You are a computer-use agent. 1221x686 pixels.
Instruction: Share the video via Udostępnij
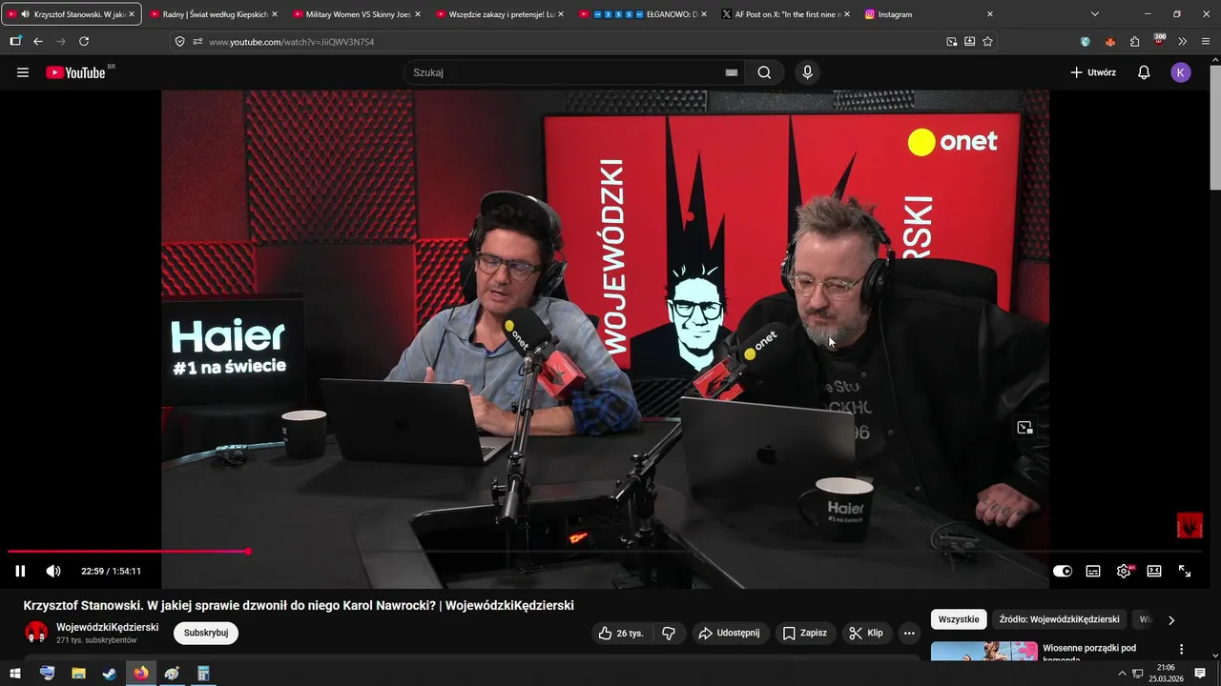pyautogui.click(x=729, y=633)
